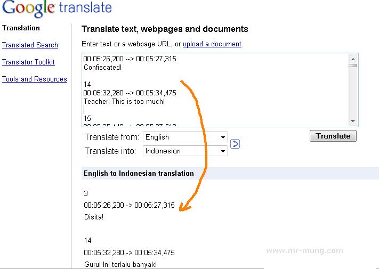
Task: Open the Translate into Indonesian dropdown
Action: pyautogui.click(x=185, y=151)
